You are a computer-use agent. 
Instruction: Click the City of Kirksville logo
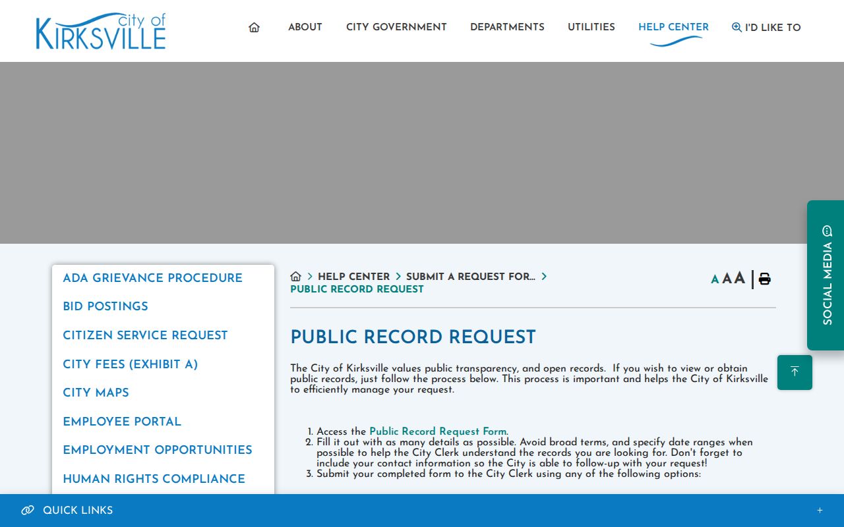(x=101, y=31)
